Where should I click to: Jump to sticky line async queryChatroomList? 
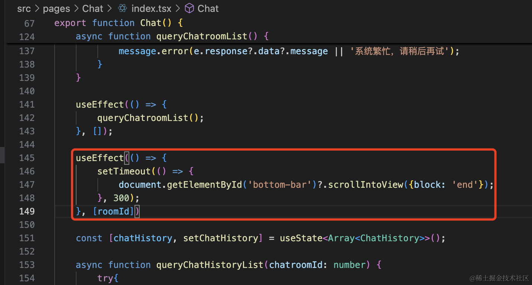click(172, 36)
